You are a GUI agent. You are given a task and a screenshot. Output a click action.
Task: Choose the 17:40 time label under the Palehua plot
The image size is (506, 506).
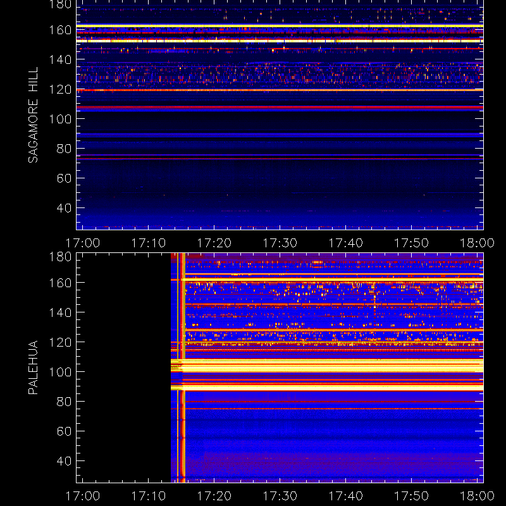tap(346, 496)
